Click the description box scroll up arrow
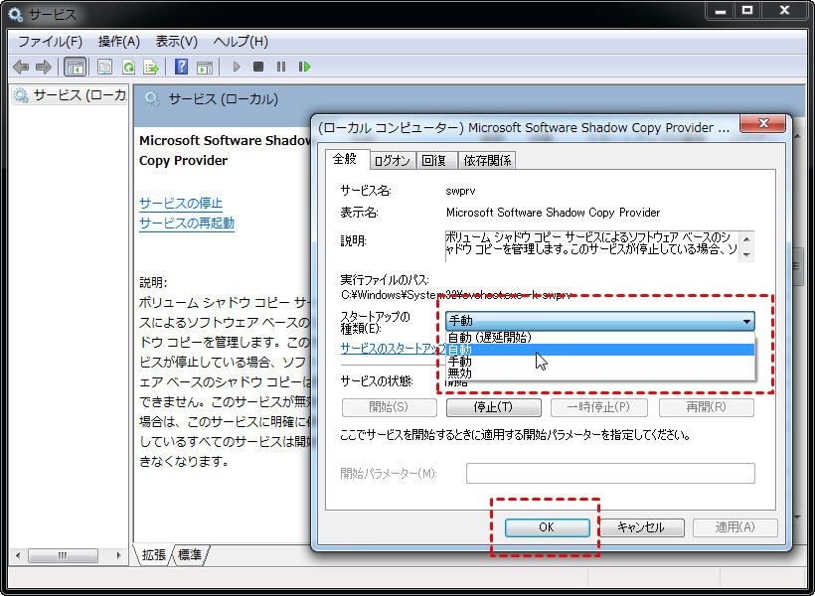This screenshot has width=815, height=596. [x=746, y=238]
